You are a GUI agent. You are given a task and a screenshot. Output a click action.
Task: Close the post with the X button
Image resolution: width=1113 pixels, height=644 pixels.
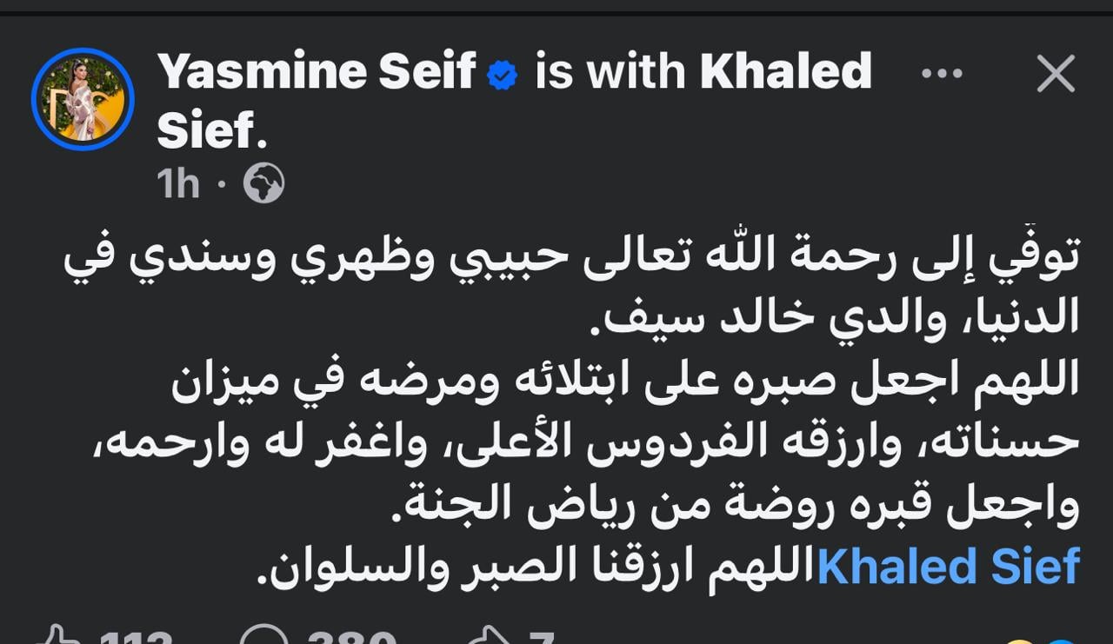pos(1055,73)
